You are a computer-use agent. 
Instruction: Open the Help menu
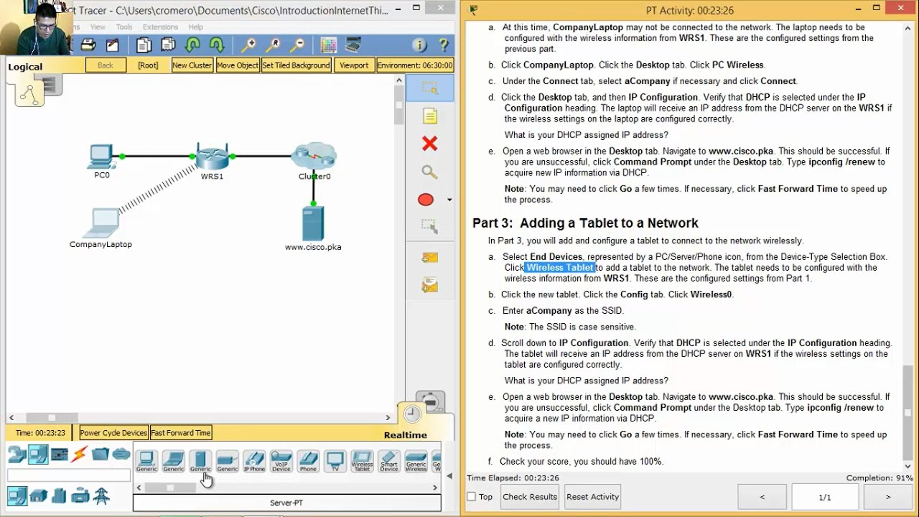pyautogui.click(x=196, y=27)
